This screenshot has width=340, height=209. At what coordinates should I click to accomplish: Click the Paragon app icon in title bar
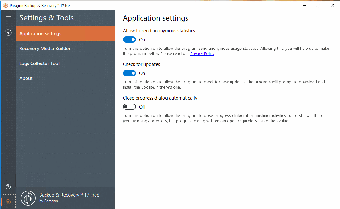coord(5,5)
